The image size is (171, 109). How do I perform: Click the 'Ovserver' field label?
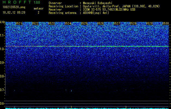[x=55, y=3]
